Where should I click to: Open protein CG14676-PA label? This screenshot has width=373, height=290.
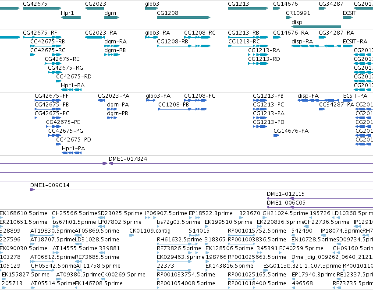pyautogui.click(x=291, y=131)
